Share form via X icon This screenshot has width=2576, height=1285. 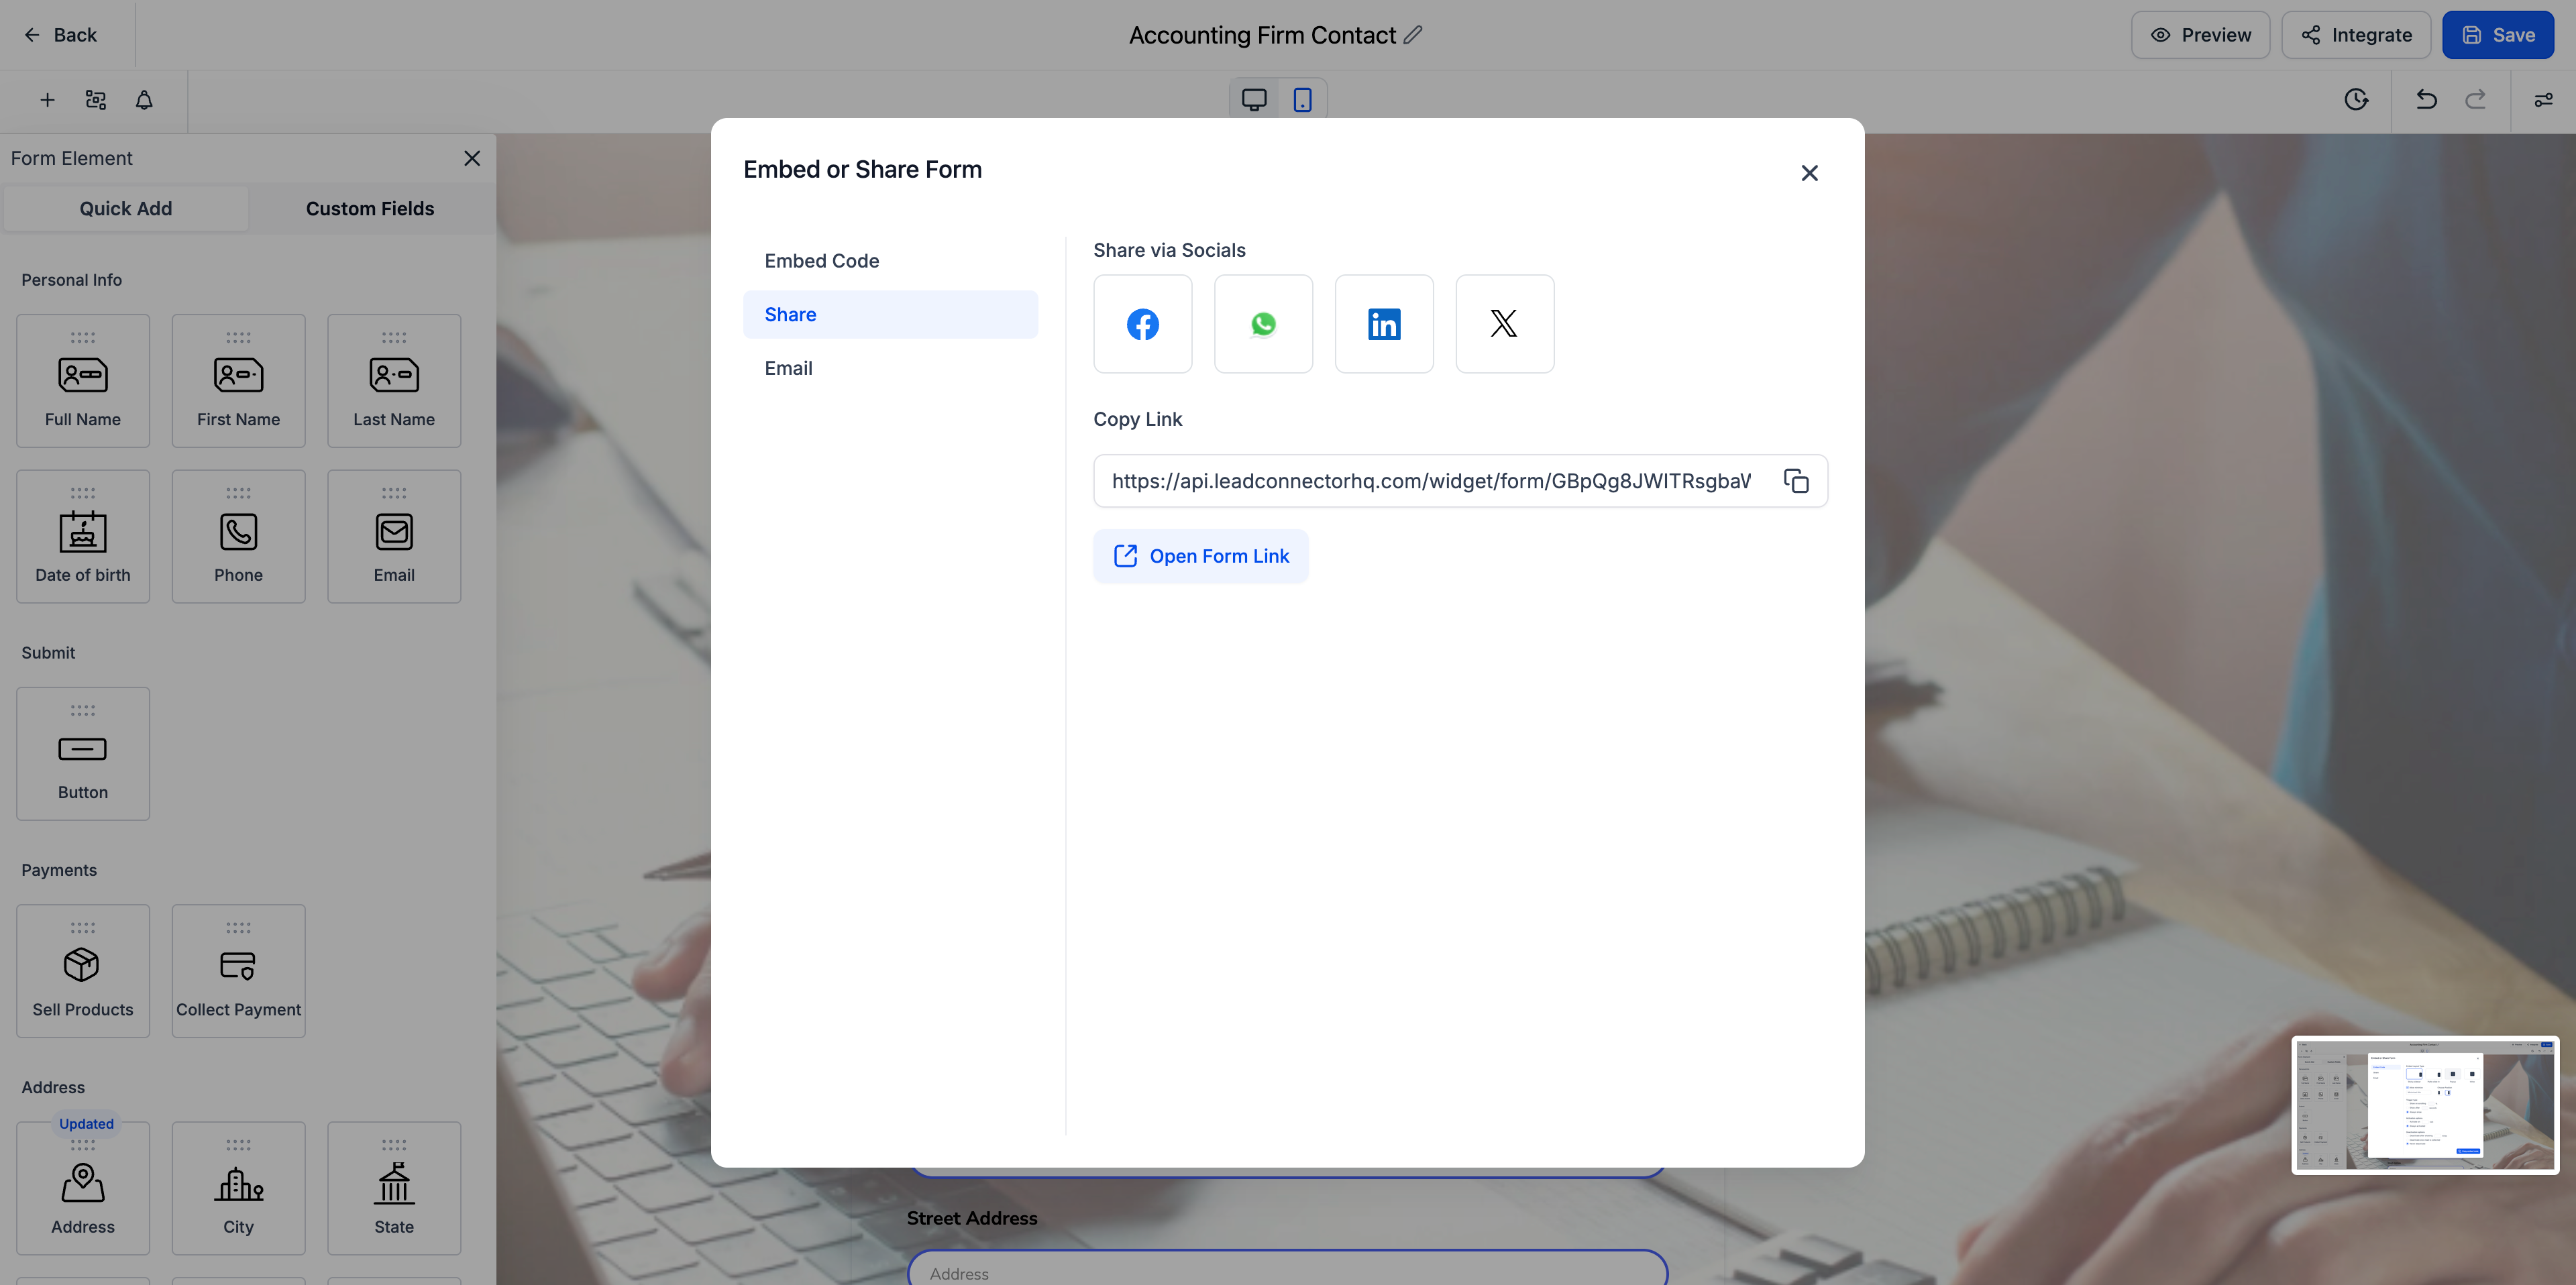click(1504, 324)
